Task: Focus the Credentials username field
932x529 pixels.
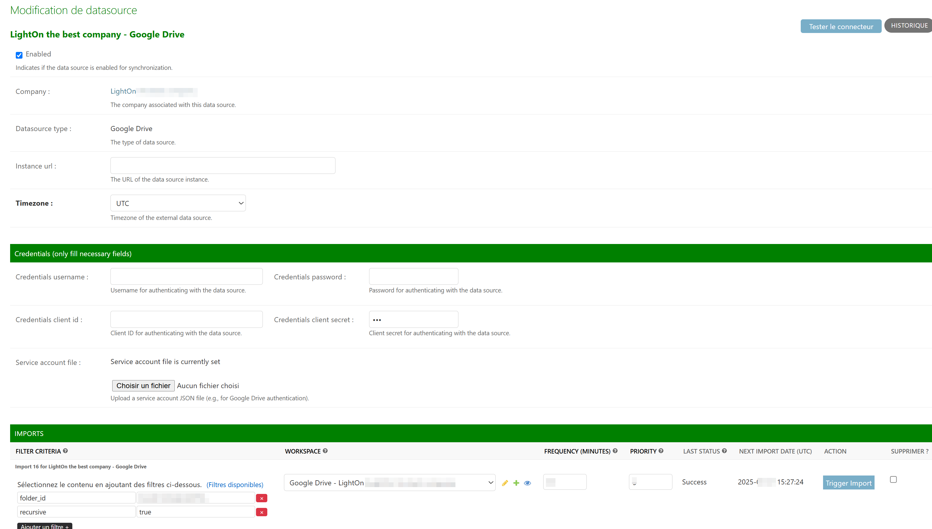Action: [186, 276]
